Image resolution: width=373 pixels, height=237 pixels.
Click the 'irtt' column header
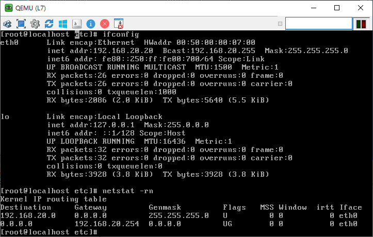point(325,208)
